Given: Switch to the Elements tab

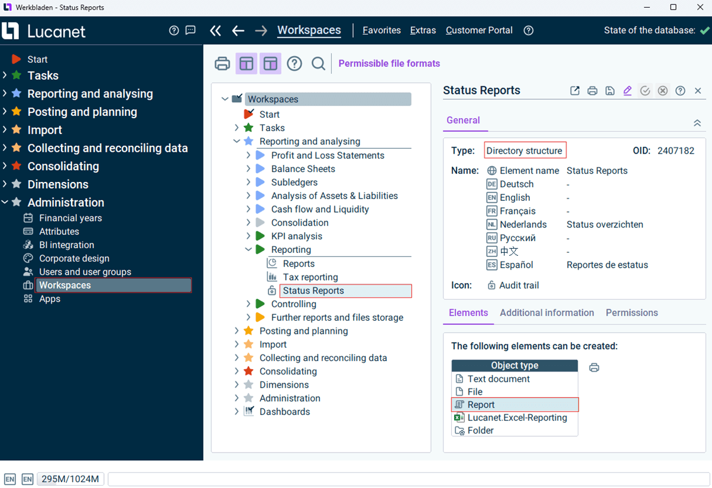Looking at the screenshot, I should pyautogui.click(x=468, y=313).
